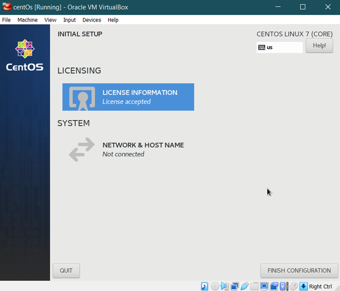The width and height of the screenshot is (340, 291).
Task: Open the File menu
Action: tap(6, 20)
